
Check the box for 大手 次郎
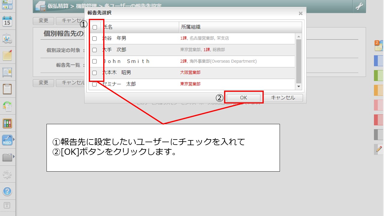94,50
